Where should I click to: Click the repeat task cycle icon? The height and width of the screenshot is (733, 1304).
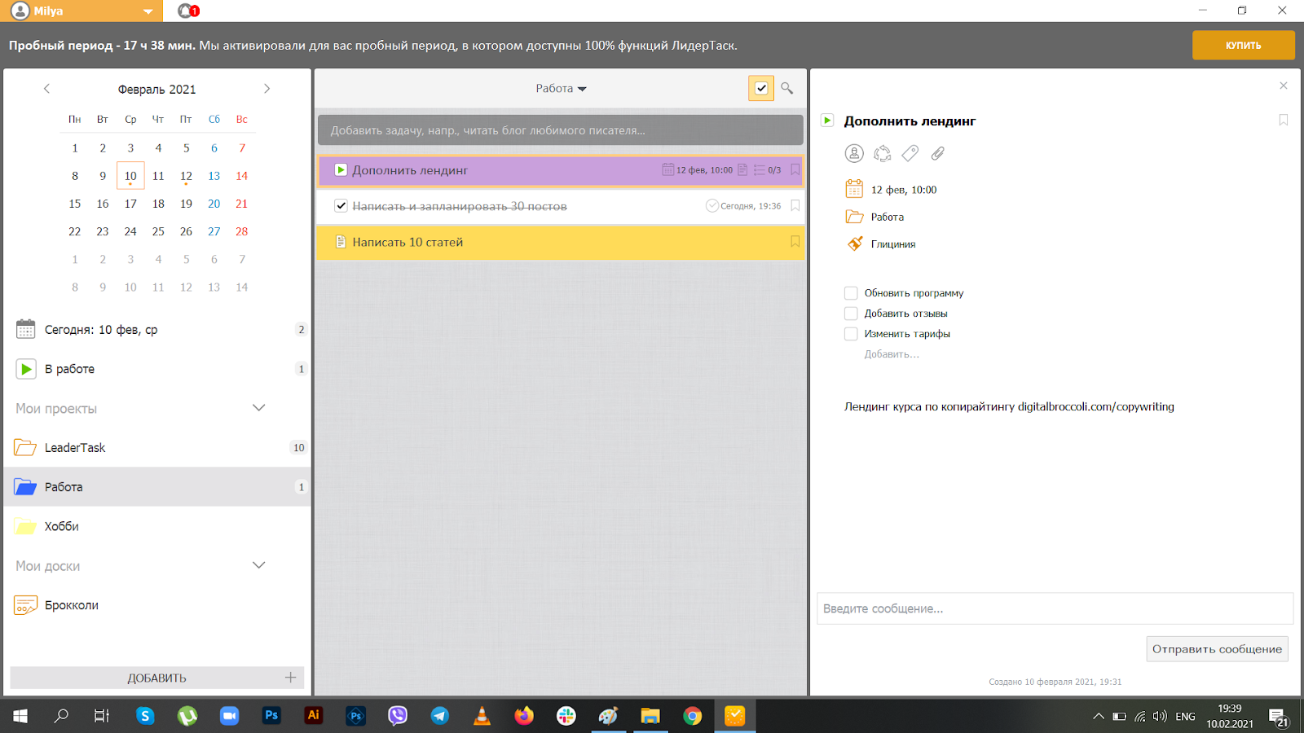[882, 153]
